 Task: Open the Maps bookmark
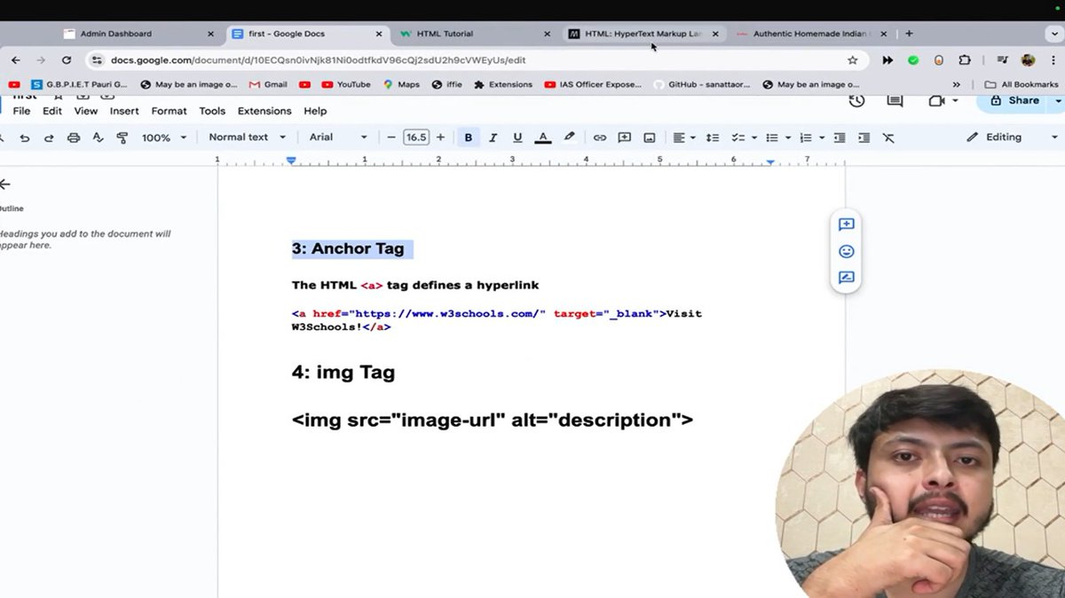tap(401, 84)
